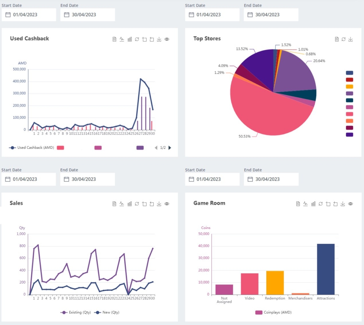Toggle eye visibility icon on Used Cashback
The width and height of the screenshot is (364, 325).
coord(167,39)
